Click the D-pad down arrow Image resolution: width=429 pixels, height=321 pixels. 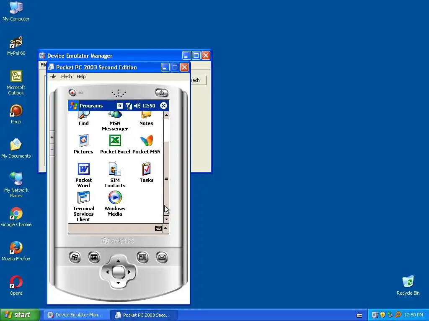[118, 283]
